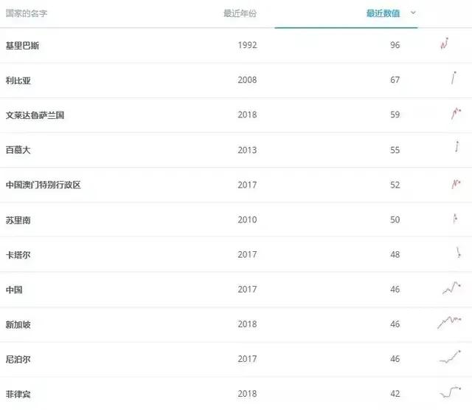
Task: Select the 文莱达鲁萨兰国 country link
Action: [35, 115]
